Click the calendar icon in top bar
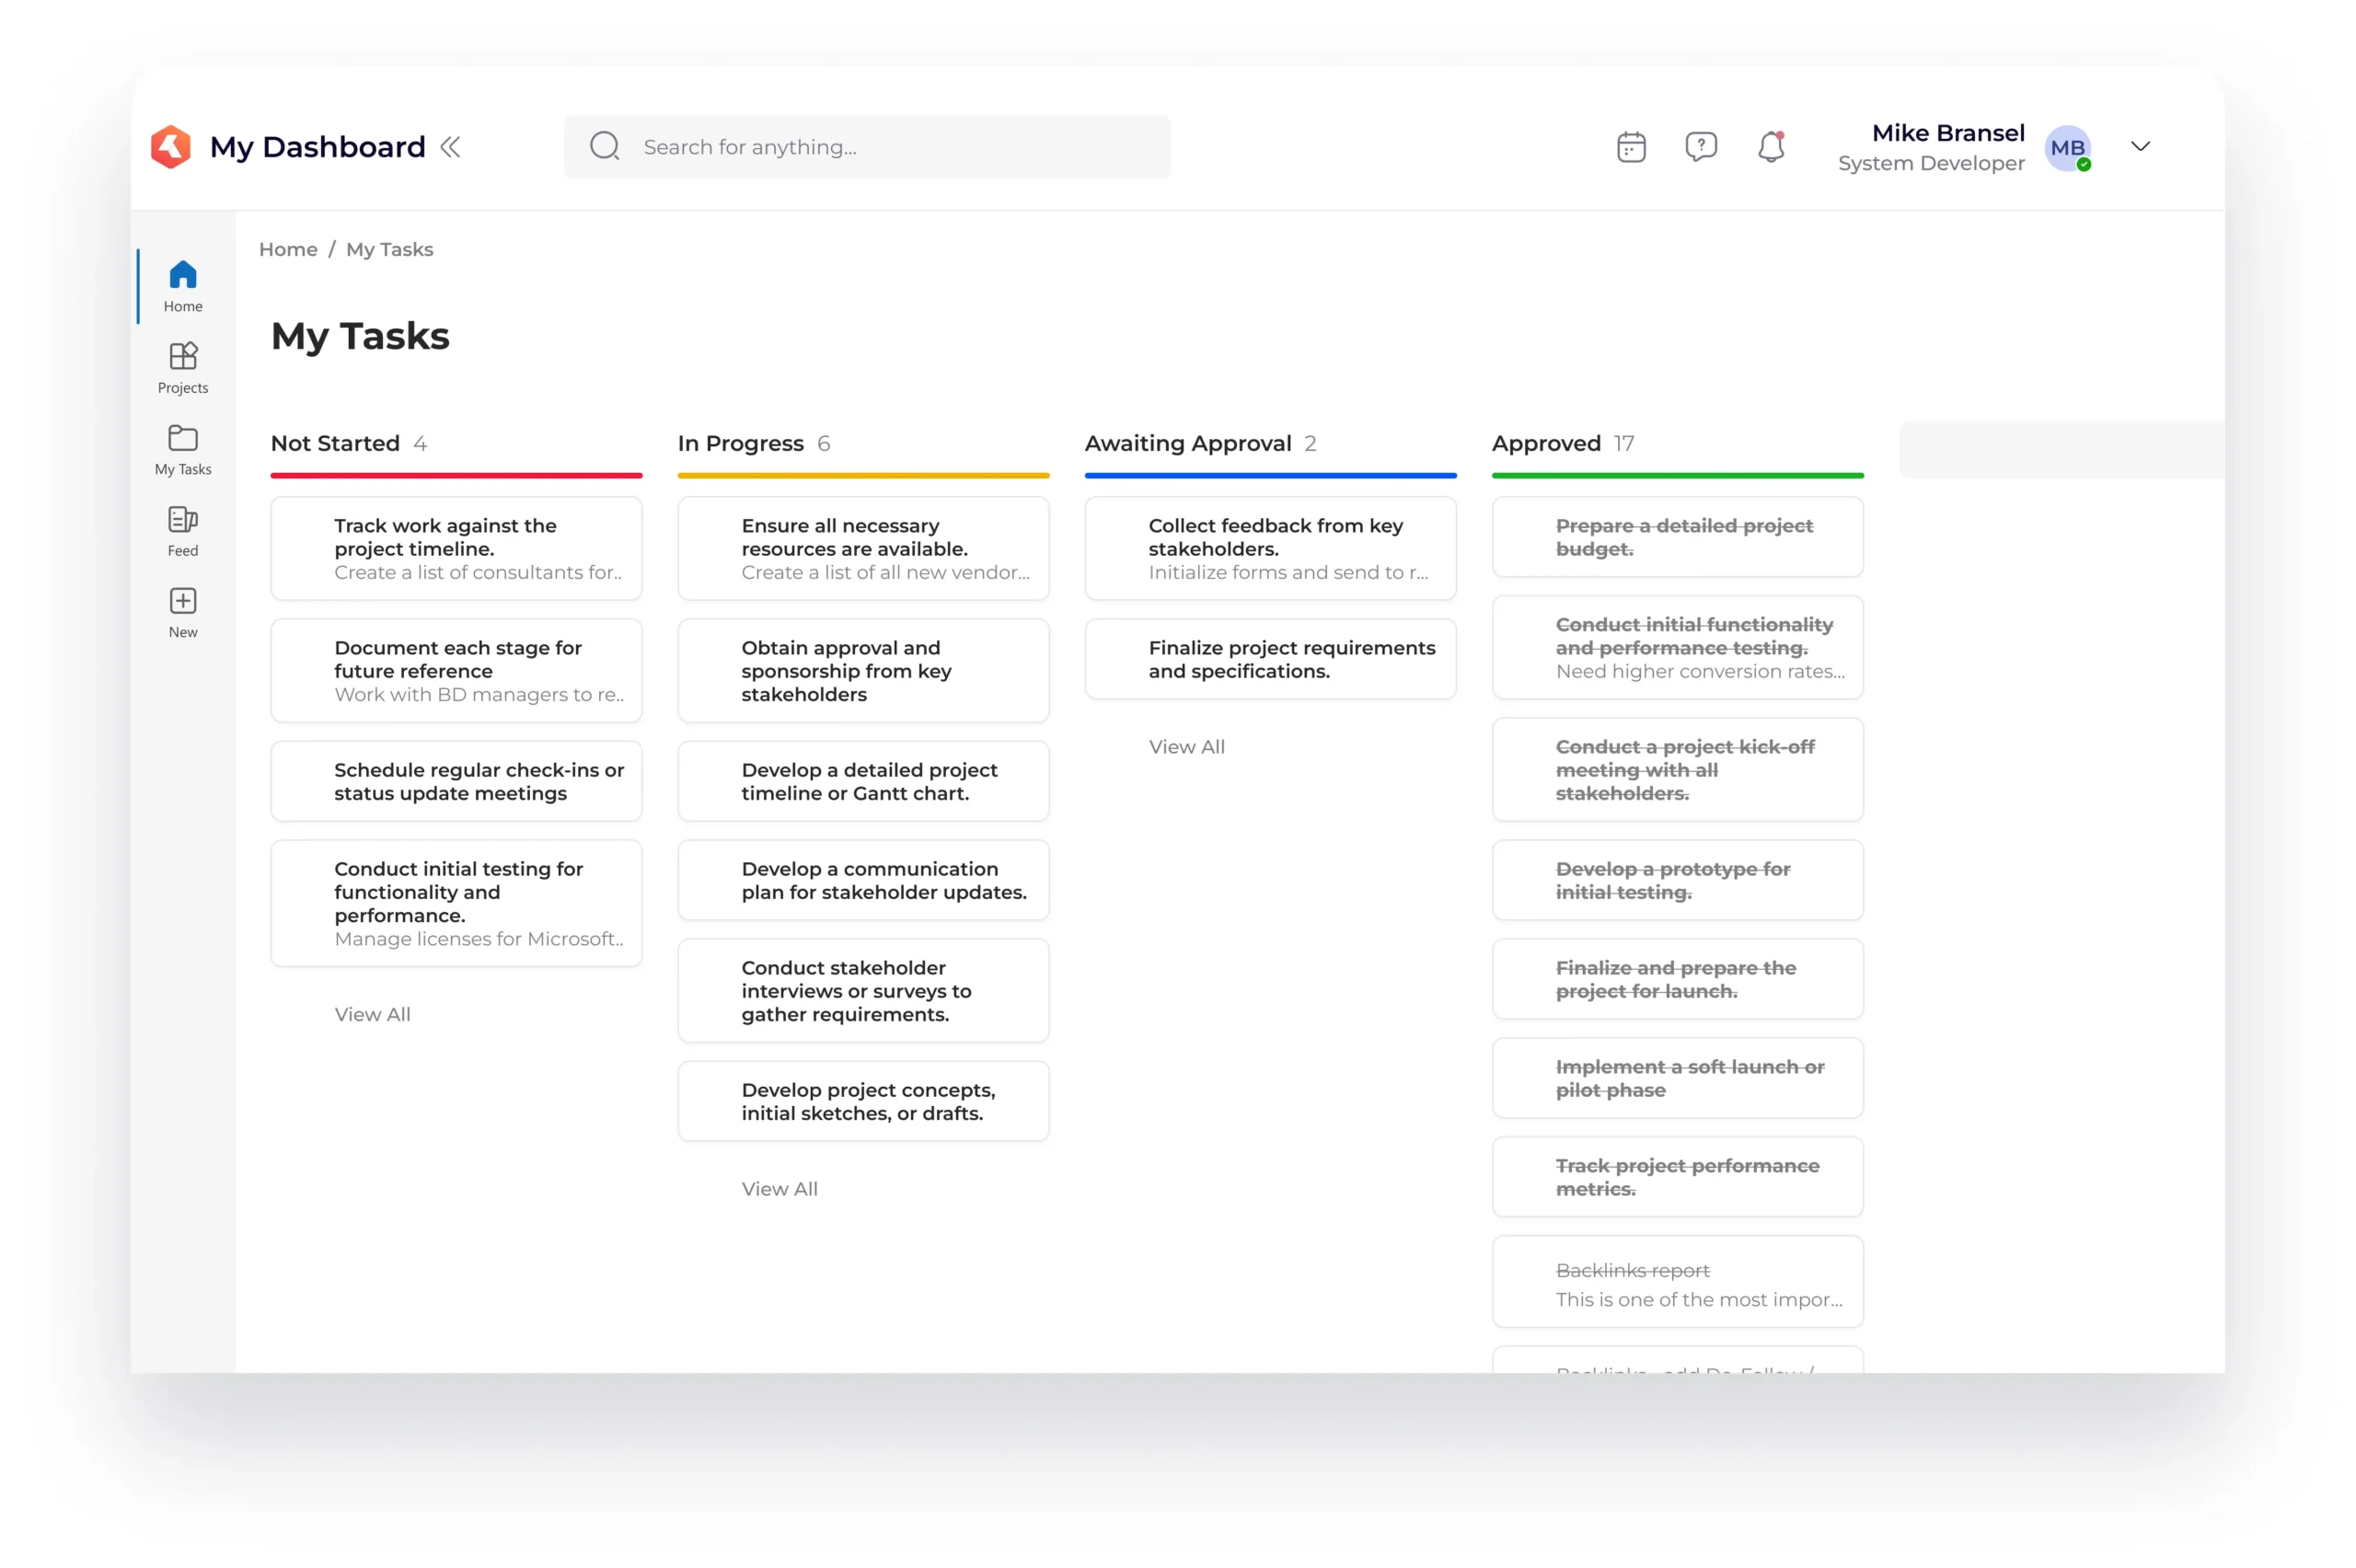The image size is (2356, 1568). (1630, 147)
